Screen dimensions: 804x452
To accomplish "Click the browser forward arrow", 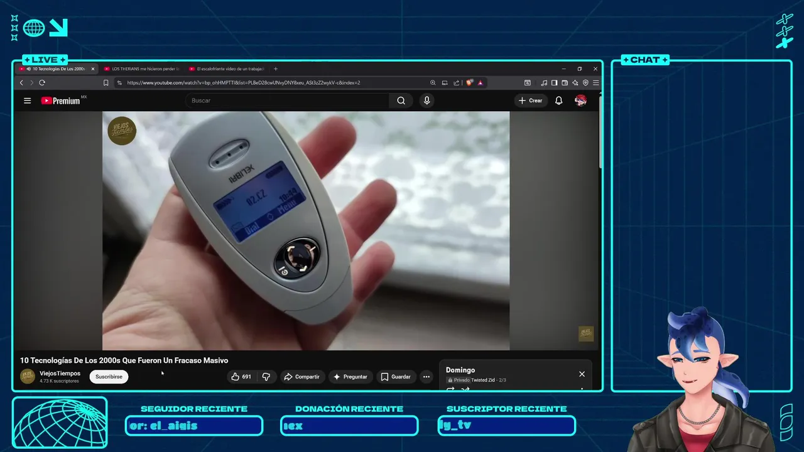I will [x=31, y=83].
